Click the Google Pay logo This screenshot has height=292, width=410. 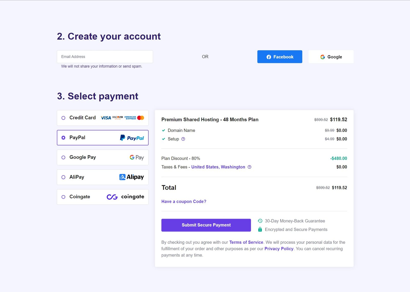137,157
